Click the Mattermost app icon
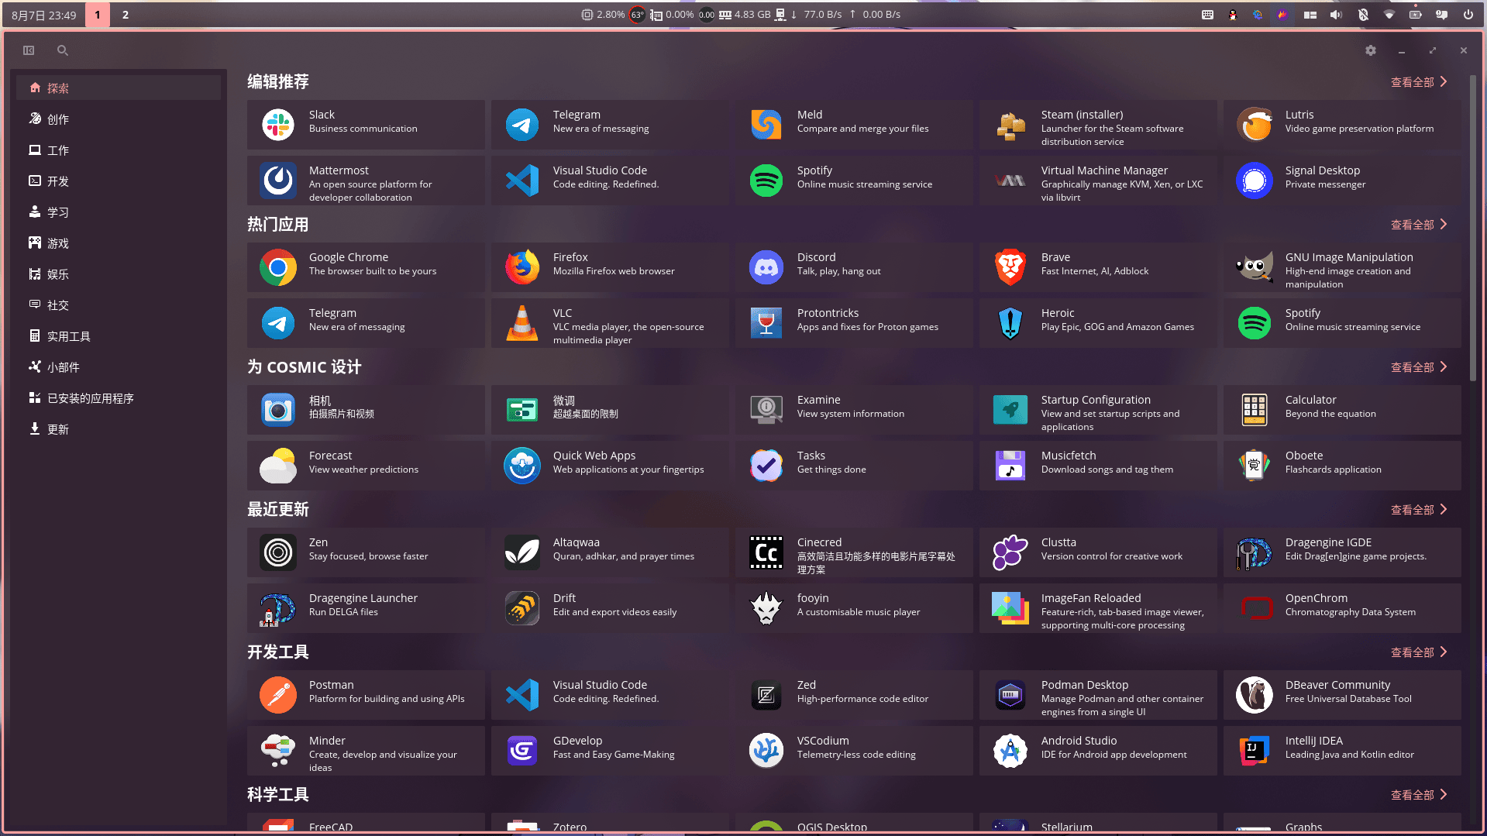This screenshot has width=1487, height=836. pyautogui.click(x=277, y=181)
